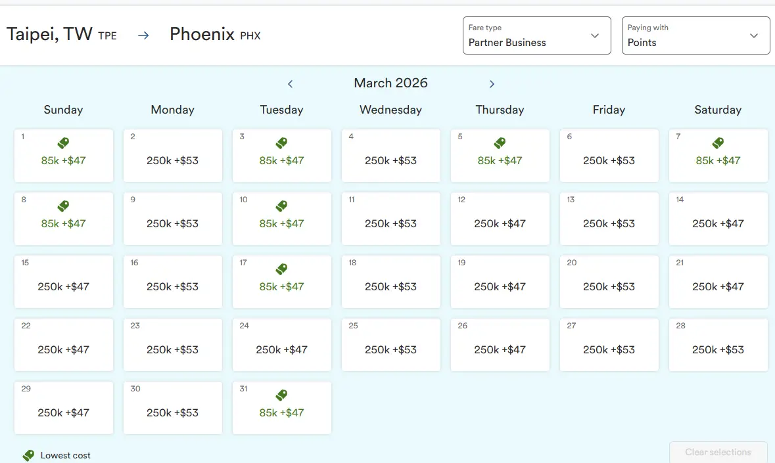Click the Clear selections button

click(x=718, y=452)
